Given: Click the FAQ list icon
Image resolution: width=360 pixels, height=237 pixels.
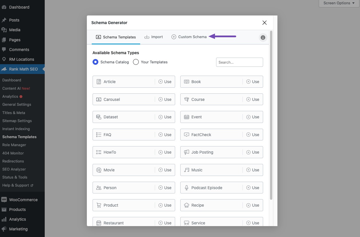Looking at the screenshot, I should (x=99, y=135).
